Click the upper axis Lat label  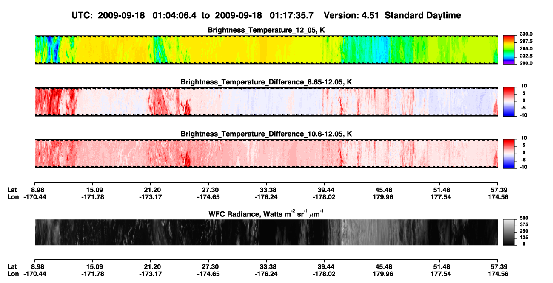point(12,190)
